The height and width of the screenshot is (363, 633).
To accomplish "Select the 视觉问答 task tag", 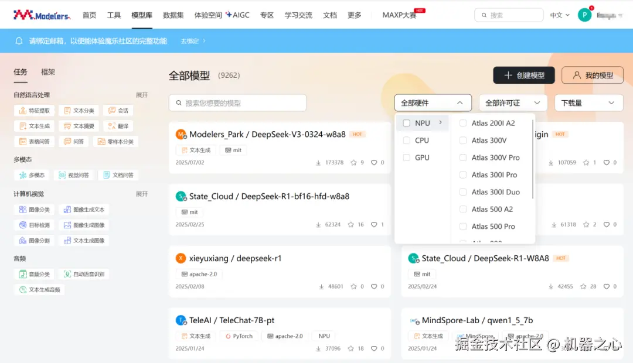I will point(74,175).
